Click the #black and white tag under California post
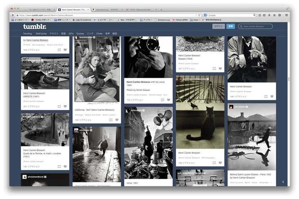Viewport: 299px width, 199px height. click(x=93, y=115)
